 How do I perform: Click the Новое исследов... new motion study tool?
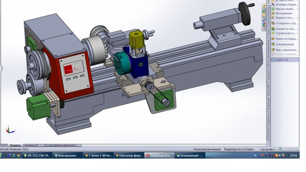(x=285, y=39)
